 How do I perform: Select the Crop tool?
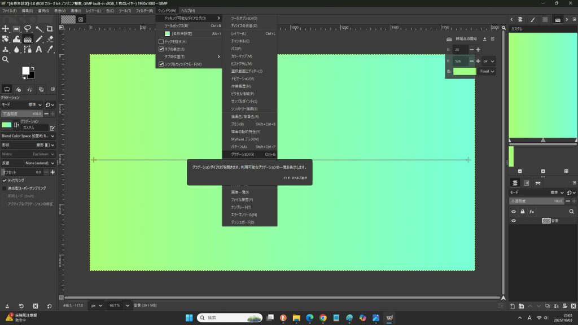click(50, 29)
